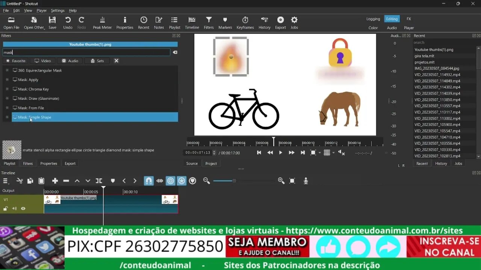Screen dimensions: 481x270
Task: Open the timeline hamburger menu
Action: coord(5,181)
